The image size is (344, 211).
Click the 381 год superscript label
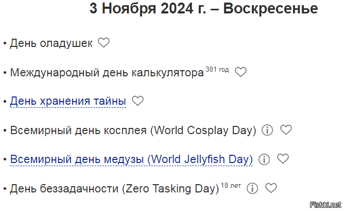[x=217, y=70]
